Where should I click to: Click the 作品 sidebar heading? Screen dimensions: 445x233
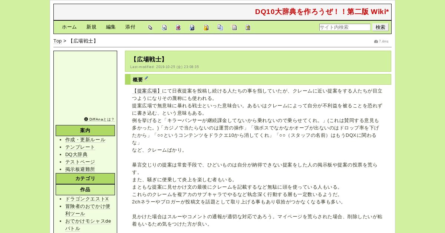(85, 190)
